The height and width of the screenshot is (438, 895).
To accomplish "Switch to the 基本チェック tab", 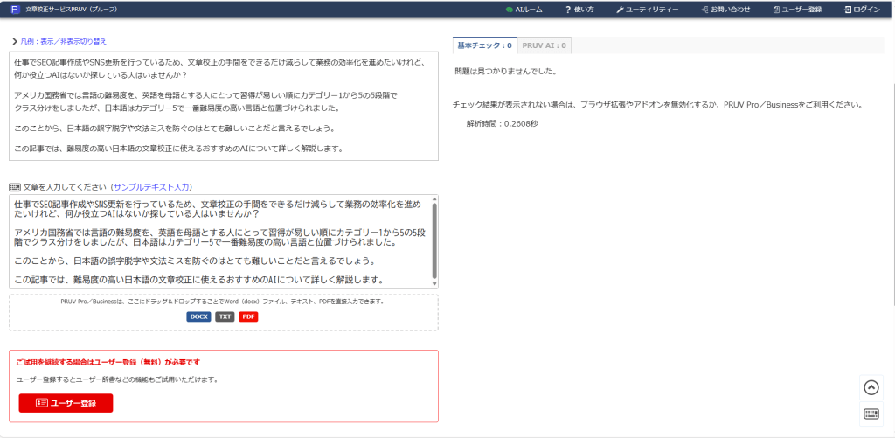I will (x=484, y=45).
